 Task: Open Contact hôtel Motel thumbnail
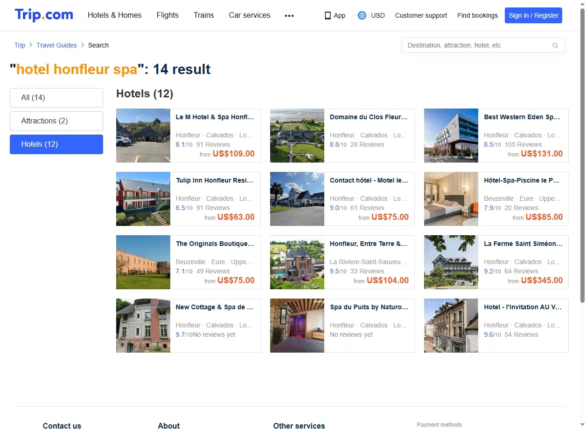point(297,199)
